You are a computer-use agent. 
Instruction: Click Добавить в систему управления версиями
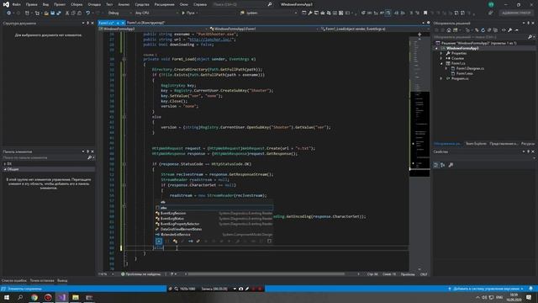[485, 289]
